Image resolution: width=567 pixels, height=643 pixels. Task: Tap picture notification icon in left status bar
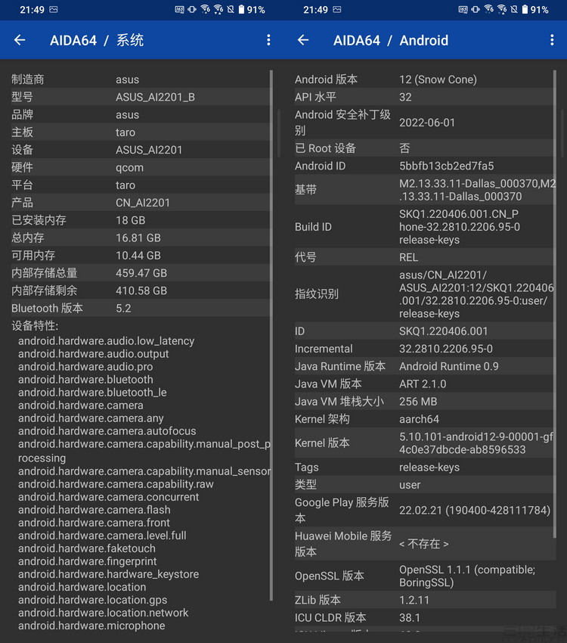tap(54, 9)
